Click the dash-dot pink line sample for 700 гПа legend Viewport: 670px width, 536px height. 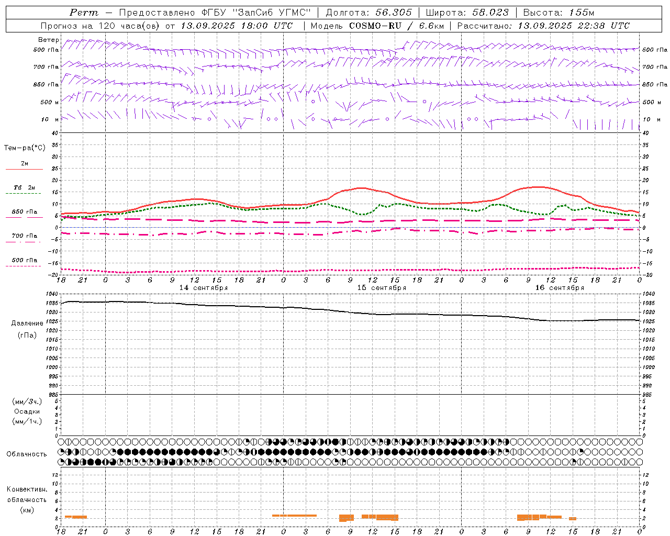(x=24, y=242)
